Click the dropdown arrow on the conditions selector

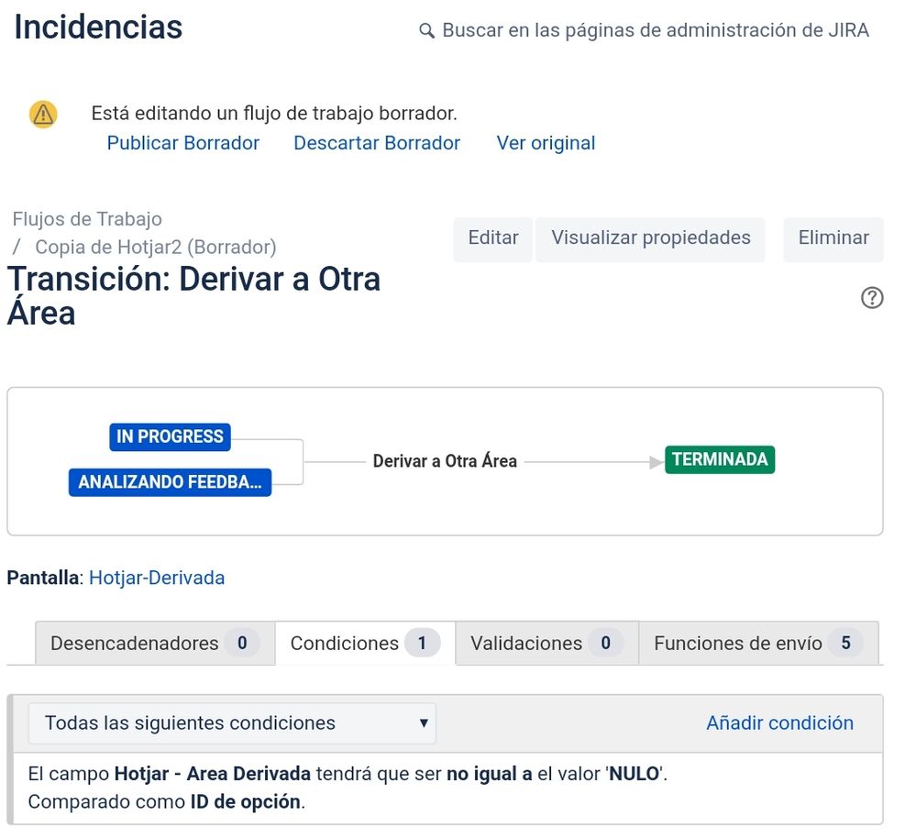point(425,723)
